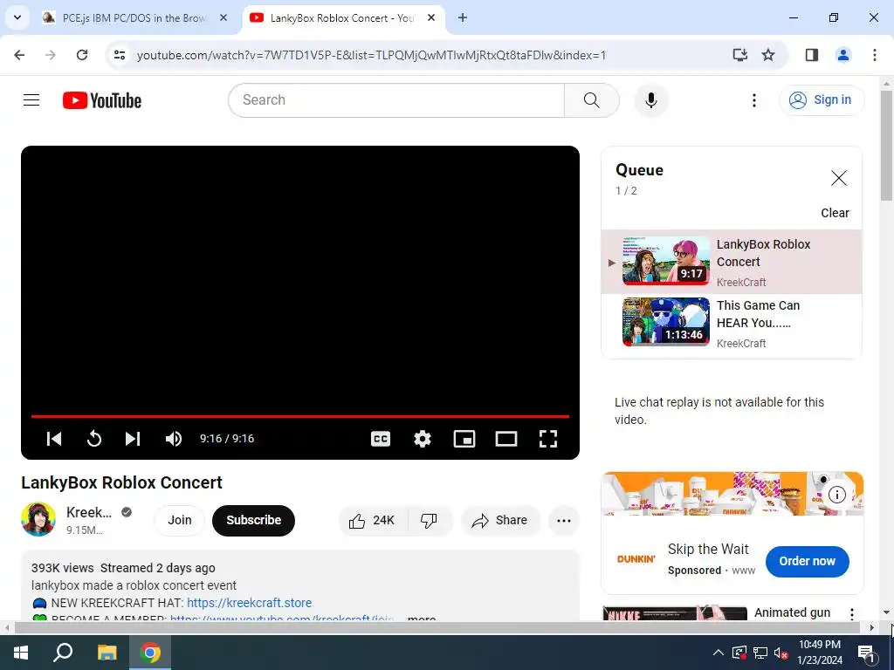Image resolution: width=894 pixels, height=670 pixels.
Task: Switch to PCE.js IBM PC/DOS tab
Action: (133, 17)
